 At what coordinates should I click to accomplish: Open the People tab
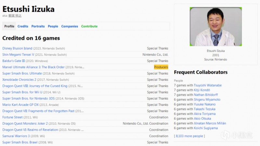(53, 26)
